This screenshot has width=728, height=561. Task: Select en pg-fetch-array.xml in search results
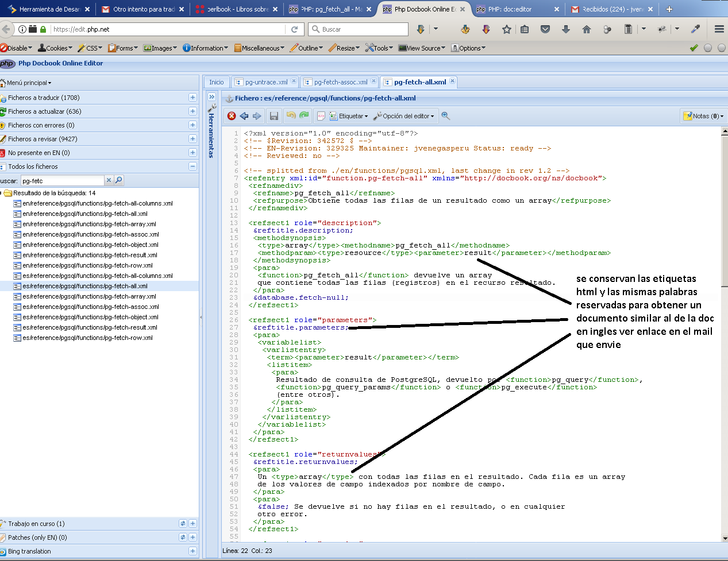[x=89, y=224]
